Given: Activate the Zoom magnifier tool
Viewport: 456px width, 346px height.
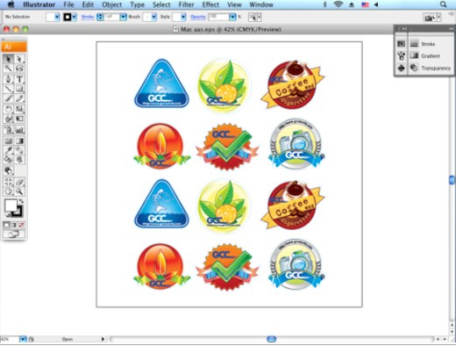Looking at the screenshot, I should coord(19,191).
